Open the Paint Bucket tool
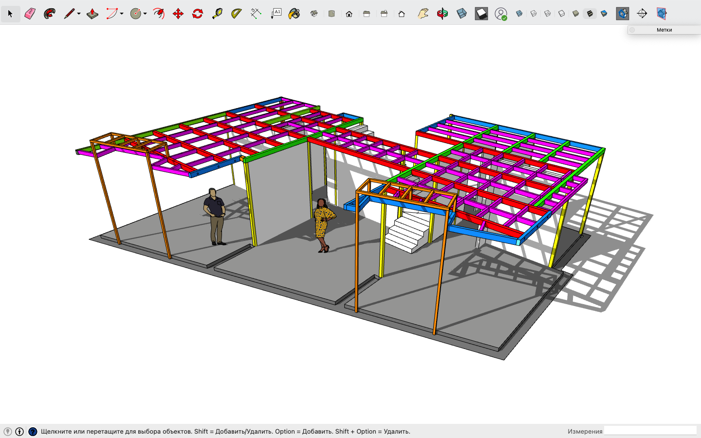701x438 pixels. coord(294,14)
